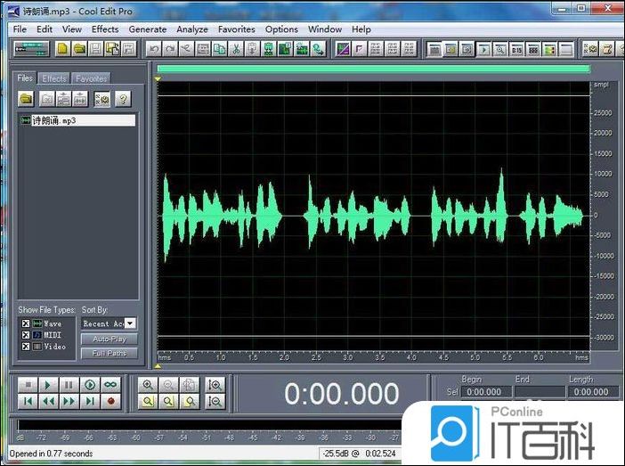Click the toolbar icon showing 0:15 time
Image resolution: width=625 pixels, height=466 pixels.
(x=517, y=50)
